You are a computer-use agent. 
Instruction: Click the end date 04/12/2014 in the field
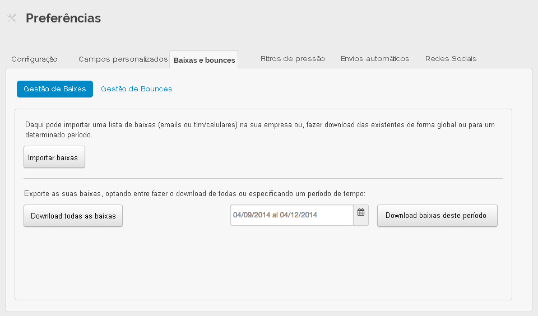pyautogui.click(x=299, y=215)
